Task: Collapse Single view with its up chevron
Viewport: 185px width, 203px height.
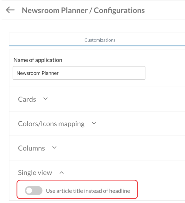Action: pyautogui.click(x=62, y=172)
